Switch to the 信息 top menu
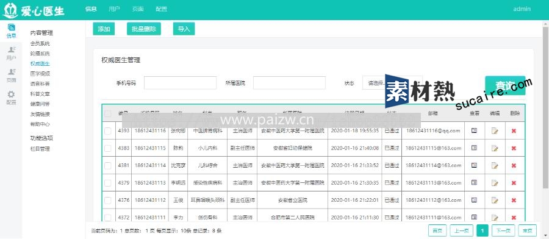Screen dimensions: 549x239 (91, 9)
